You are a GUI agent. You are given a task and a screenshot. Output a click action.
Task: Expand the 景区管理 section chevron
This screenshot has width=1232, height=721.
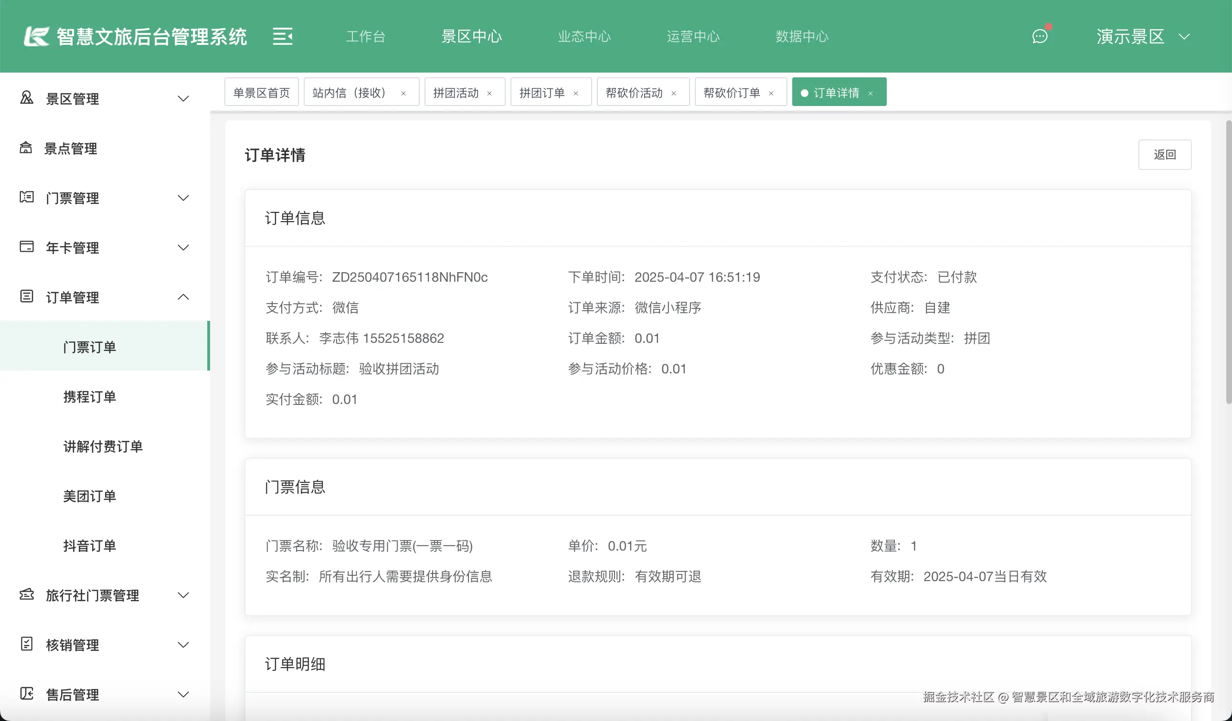(x=183, y=98)
